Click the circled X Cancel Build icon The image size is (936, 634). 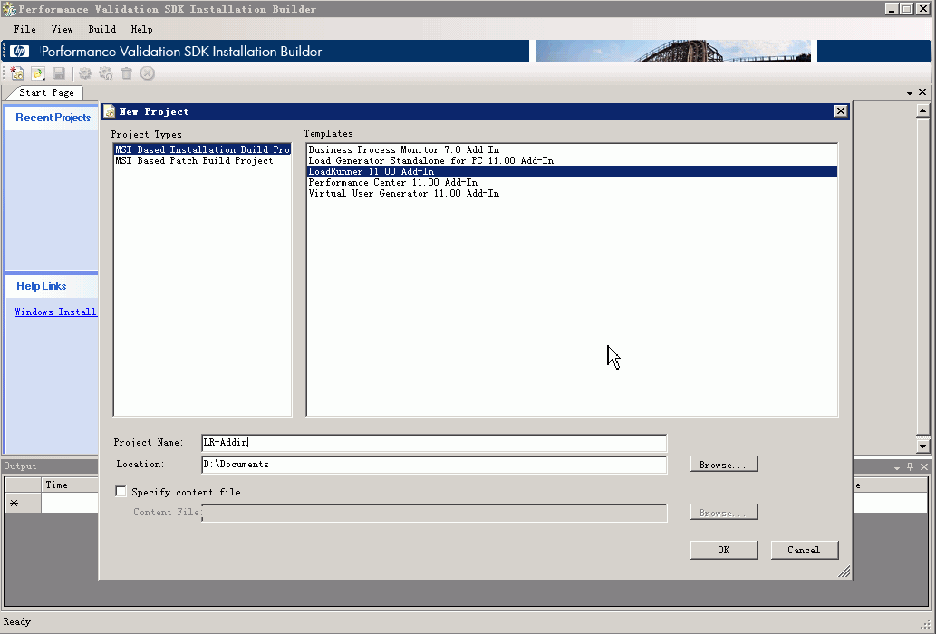148,73
